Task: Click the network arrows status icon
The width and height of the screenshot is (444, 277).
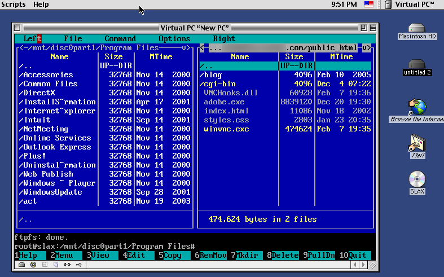Action: (x=67, y=264)
